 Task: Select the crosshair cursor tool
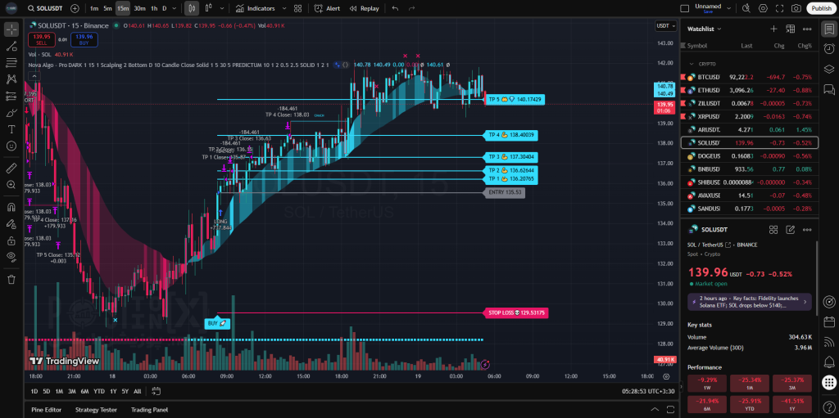pos(11,29)
